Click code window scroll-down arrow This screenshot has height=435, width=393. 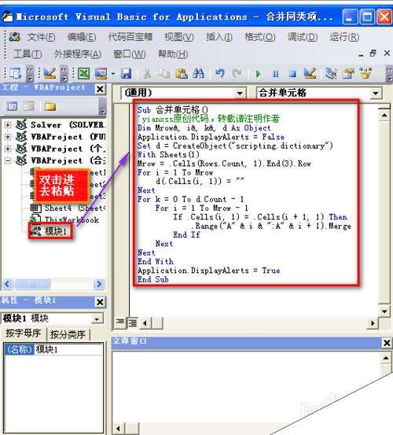384,312
